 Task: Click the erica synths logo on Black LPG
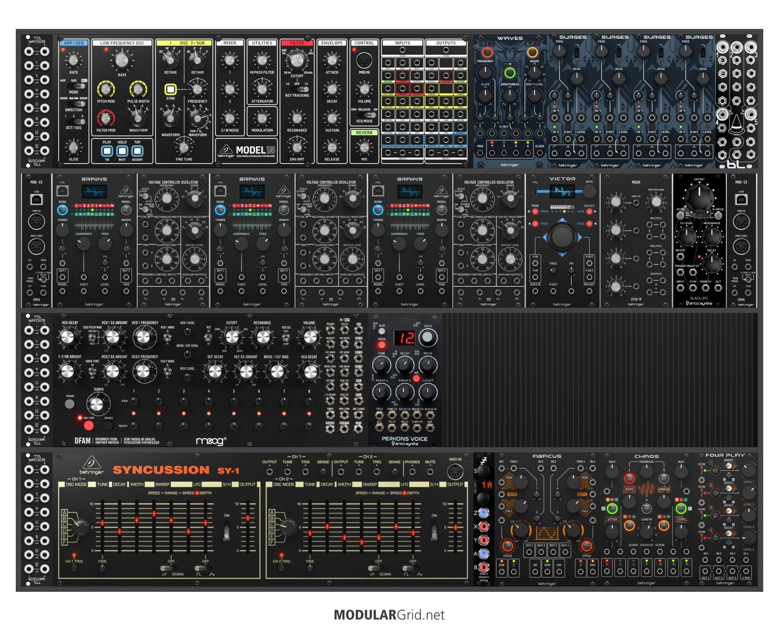pyautogui.click(x=699, y=303)
